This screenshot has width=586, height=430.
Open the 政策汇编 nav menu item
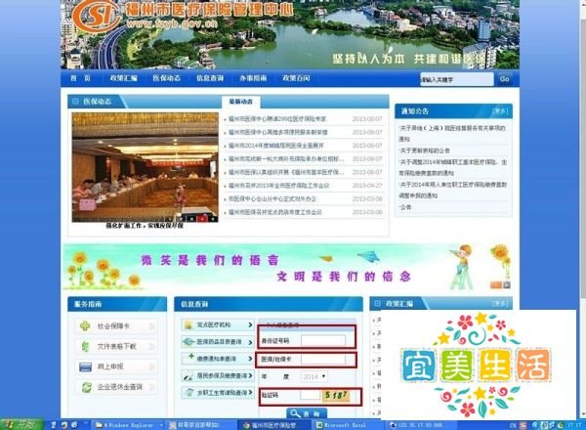[123, 78]
